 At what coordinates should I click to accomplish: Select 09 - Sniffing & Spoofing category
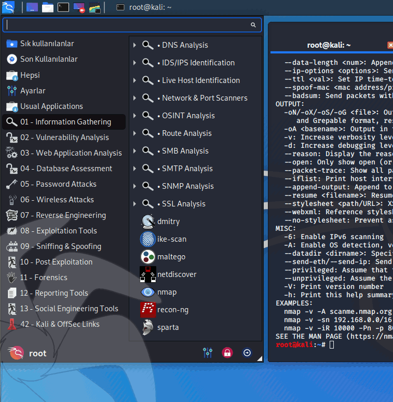pyautogui.click(x=64, y=246)
